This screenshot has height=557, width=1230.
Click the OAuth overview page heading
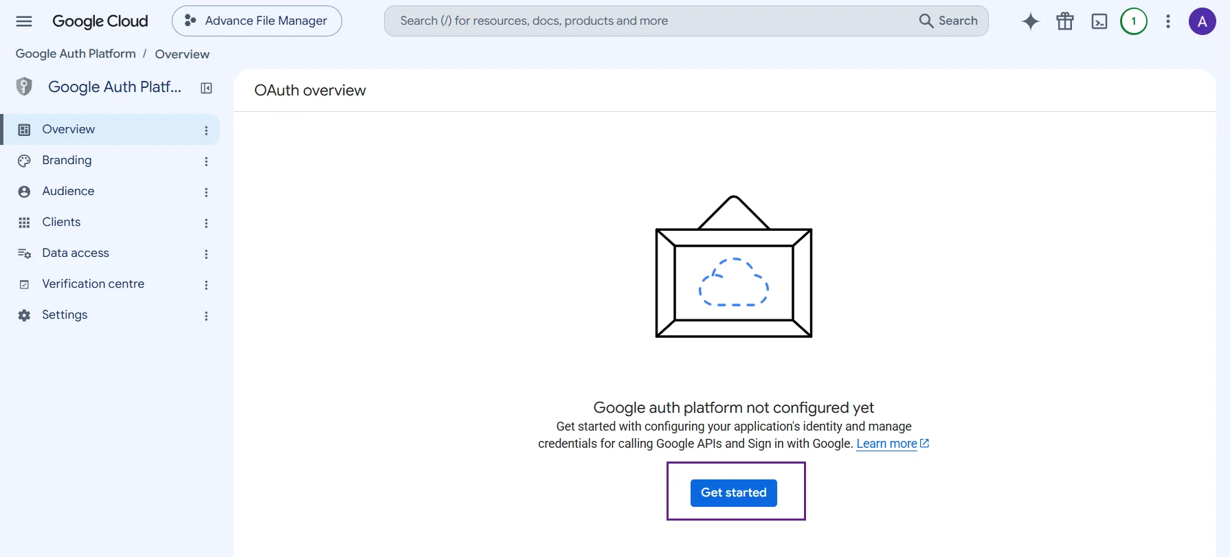[x=310, y=91]
